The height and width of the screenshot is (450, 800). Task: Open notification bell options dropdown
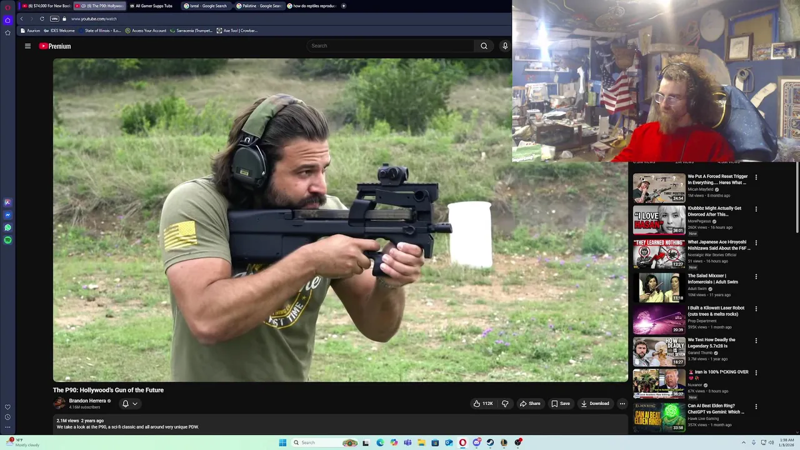coord(129,404)
